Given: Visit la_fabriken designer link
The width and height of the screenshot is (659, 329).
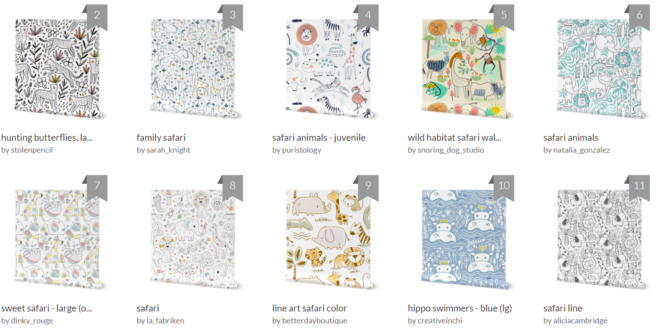Looking at the screenshot, I should (x=161, y=321).
